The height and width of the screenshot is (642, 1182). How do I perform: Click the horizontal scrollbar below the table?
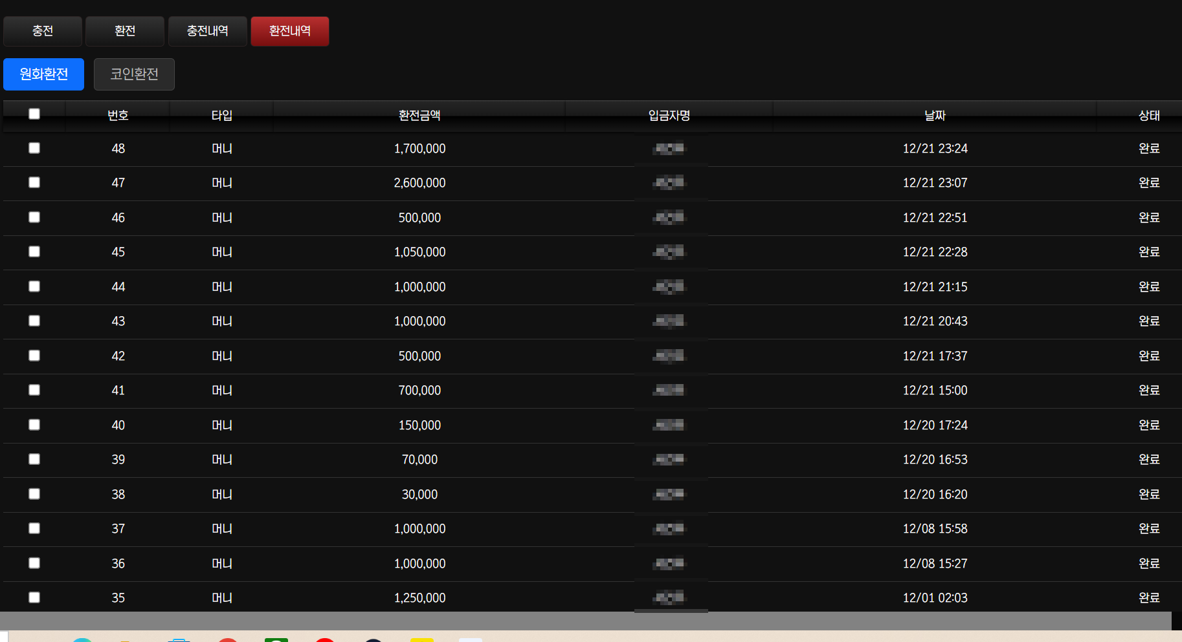point(583,621)
